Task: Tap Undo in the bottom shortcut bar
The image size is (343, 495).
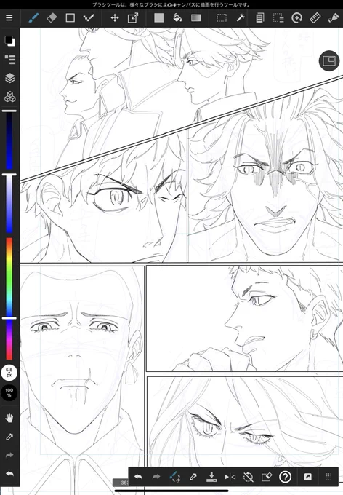Action: (x=138, y=477)
